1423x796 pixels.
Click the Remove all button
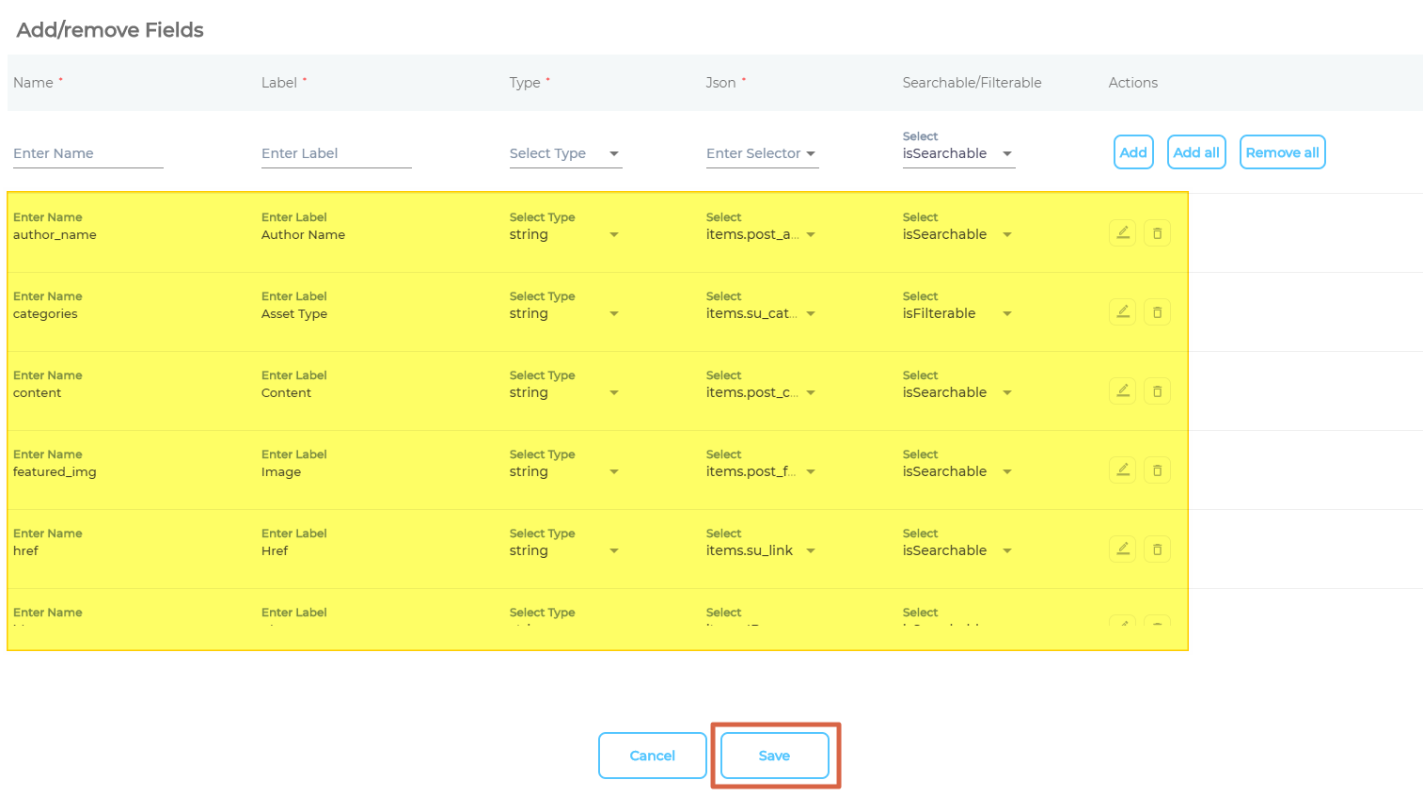pyautogui.click(x=1282, y=152)
